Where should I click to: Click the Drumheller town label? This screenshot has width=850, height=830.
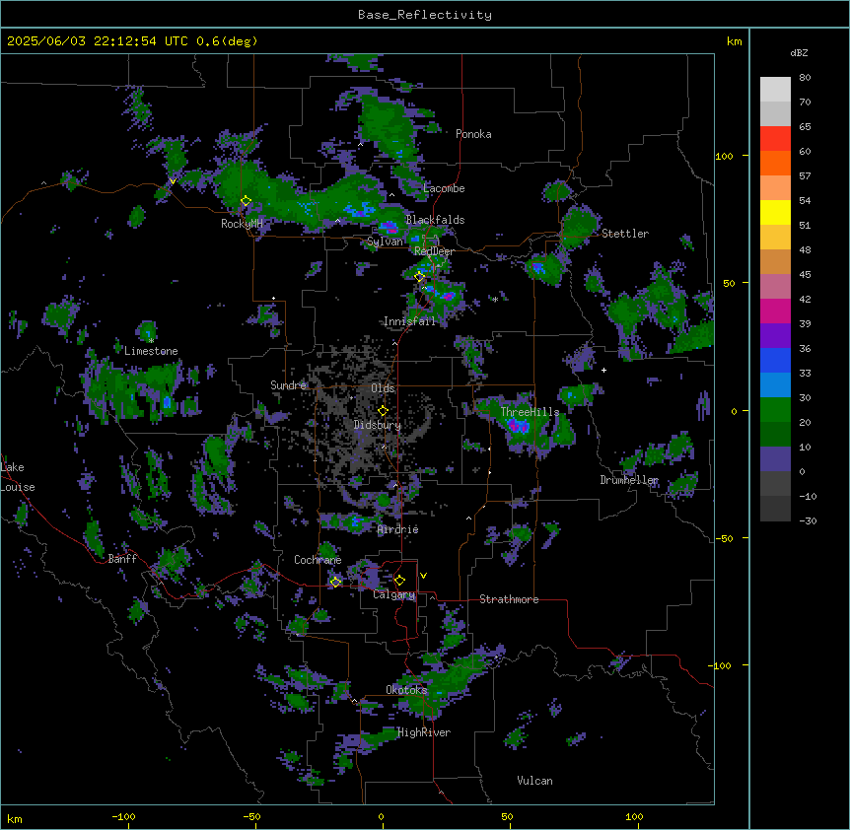629,480
